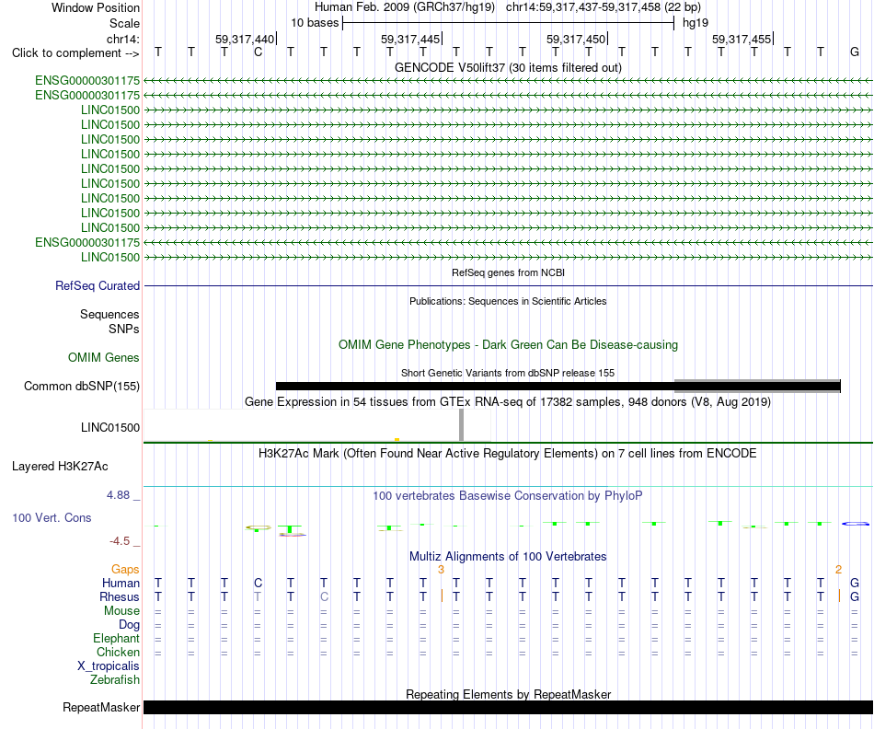This screenshot has height=729, width=874.
Task: Select LINC01500 label beside the GTEx expression chart
Action: 109,428
